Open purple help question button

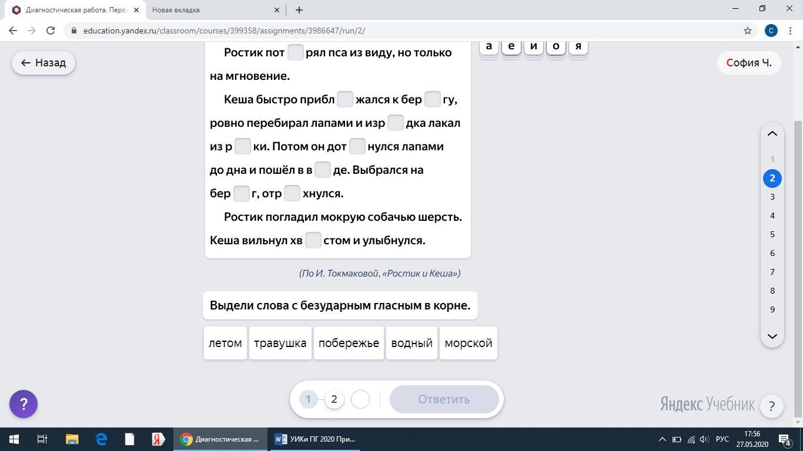[x=24, y=404]
